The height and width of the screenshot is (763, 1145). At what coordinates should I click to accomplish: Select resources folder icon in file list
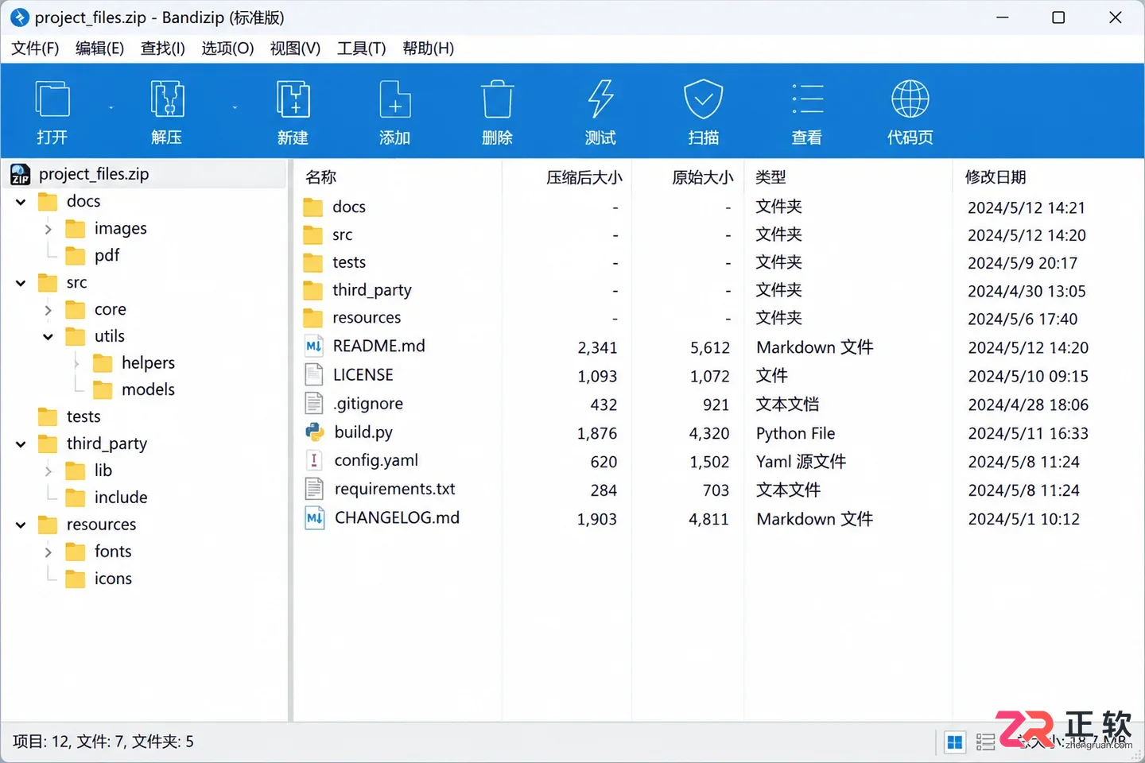point(313,318)
